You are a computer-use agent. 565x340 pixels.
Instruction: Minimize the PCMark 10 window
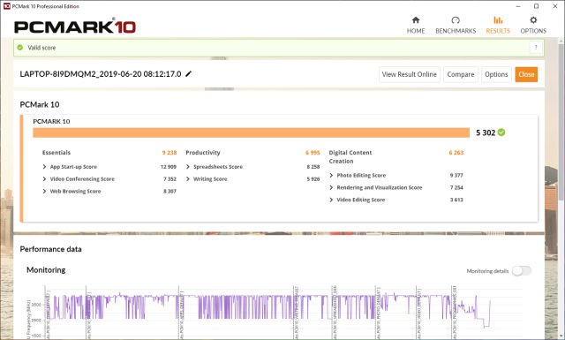click(x=518, y=6)
